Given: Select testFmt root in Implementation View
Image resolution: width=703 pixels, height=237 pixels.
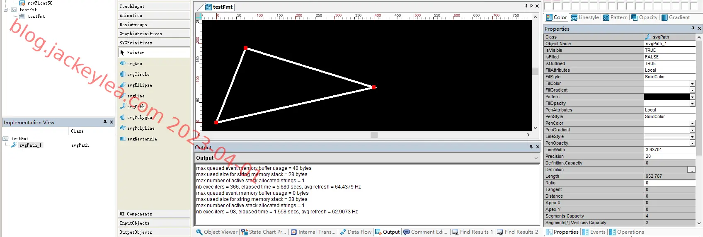Looking at the screenshot, I should (20, 138).
